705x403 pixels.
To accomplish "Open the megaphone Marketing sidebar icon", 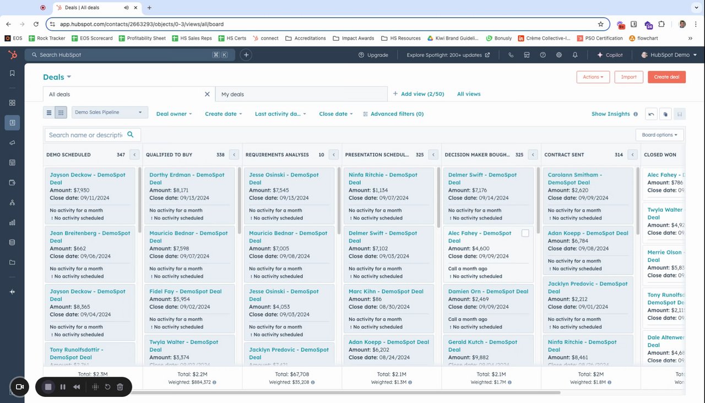I will [12, 143].
